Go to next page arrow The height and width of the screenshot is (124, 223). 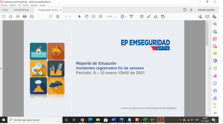[x=58, y=17]
